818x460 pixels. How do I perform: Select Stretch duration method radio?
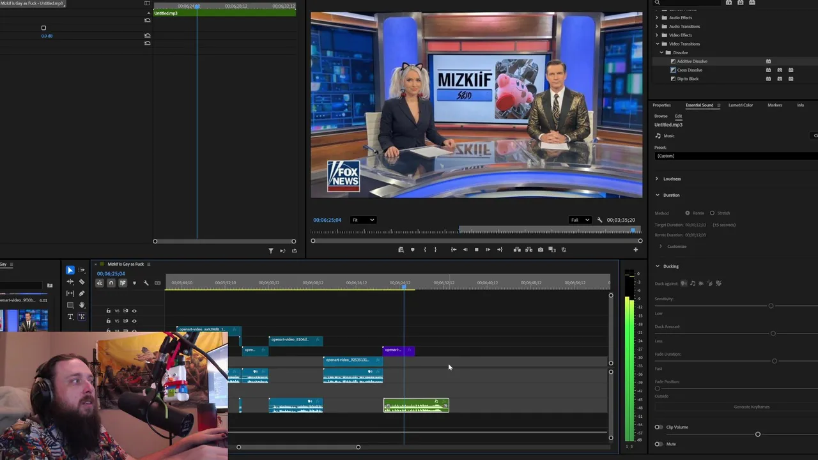(x=712, y=213)
